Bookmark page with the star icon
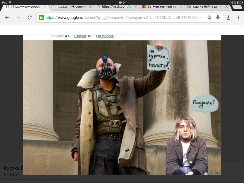The width and height of the screenshot is (244, 183). pos(209,17)
